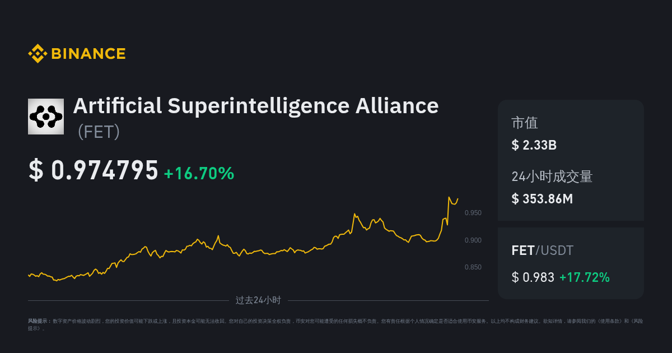Click the +16.70% change indicator

pyautogui.click(x=199, y=173)
